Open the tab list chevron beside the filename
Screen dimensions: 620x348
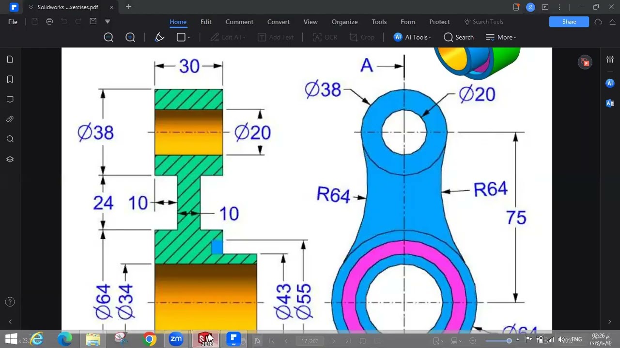click(x=31, y=7)
